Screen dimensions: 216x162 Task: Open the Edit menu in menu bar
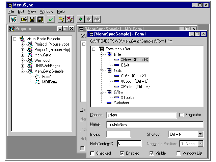21,11
